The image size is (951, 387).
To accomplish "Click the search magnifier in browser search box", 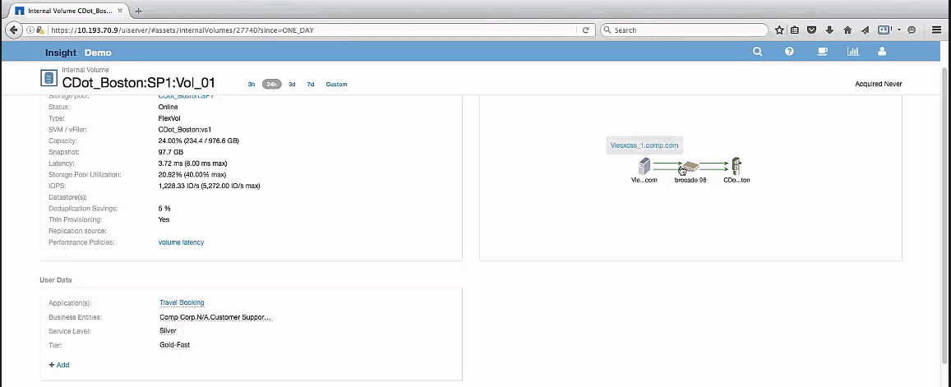I will click(x=607, y=30).
